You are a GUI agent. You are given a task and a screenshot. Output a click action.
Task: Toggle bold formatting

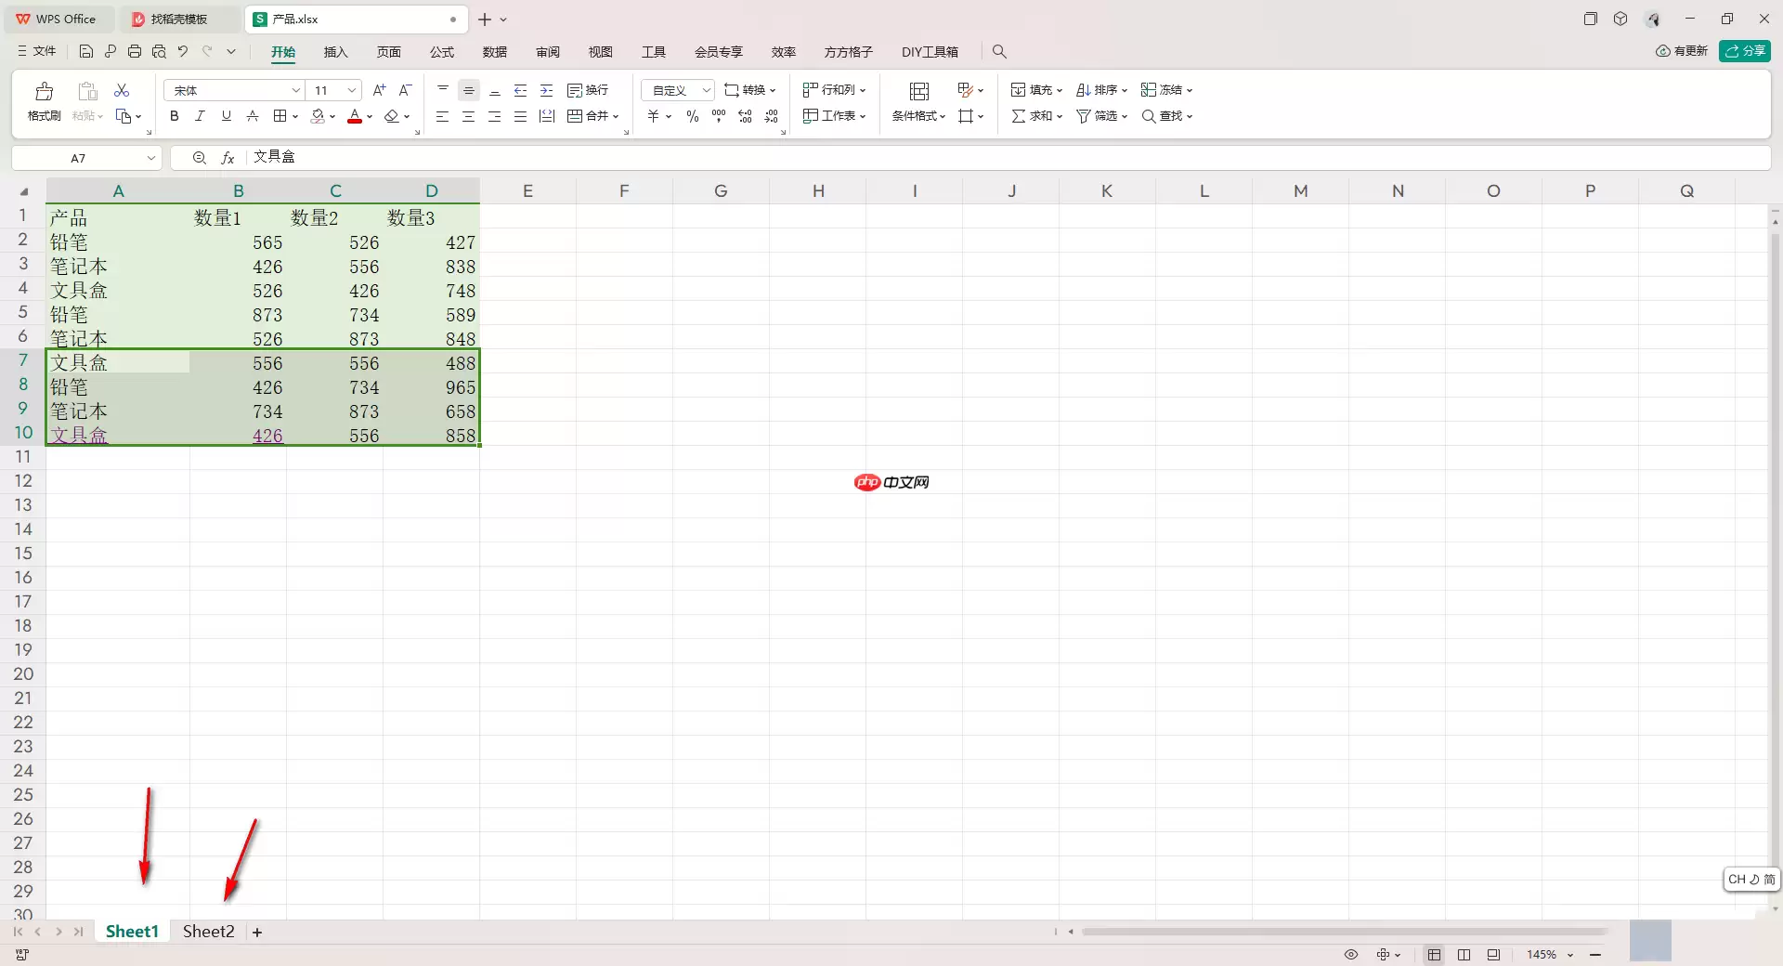tap(174, 116)
